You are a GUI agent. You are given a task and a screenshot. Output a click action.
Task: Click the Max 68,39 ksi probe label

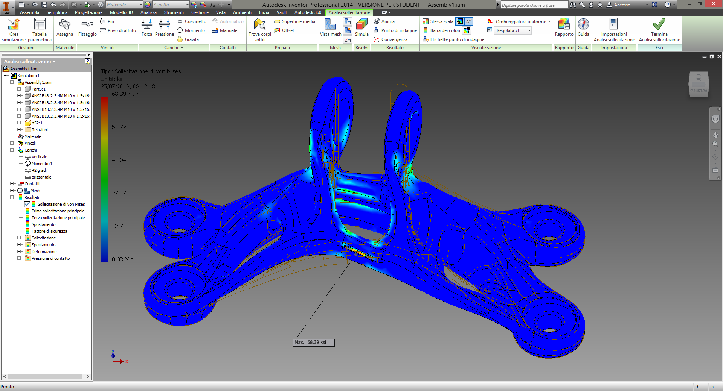(x=313, y=343)
